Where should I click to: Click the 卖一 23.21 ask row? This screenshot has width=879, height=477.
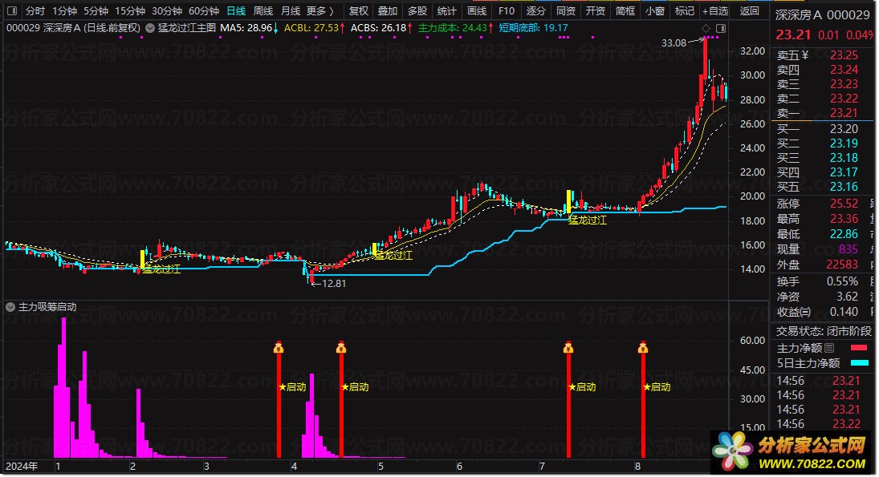817,113
